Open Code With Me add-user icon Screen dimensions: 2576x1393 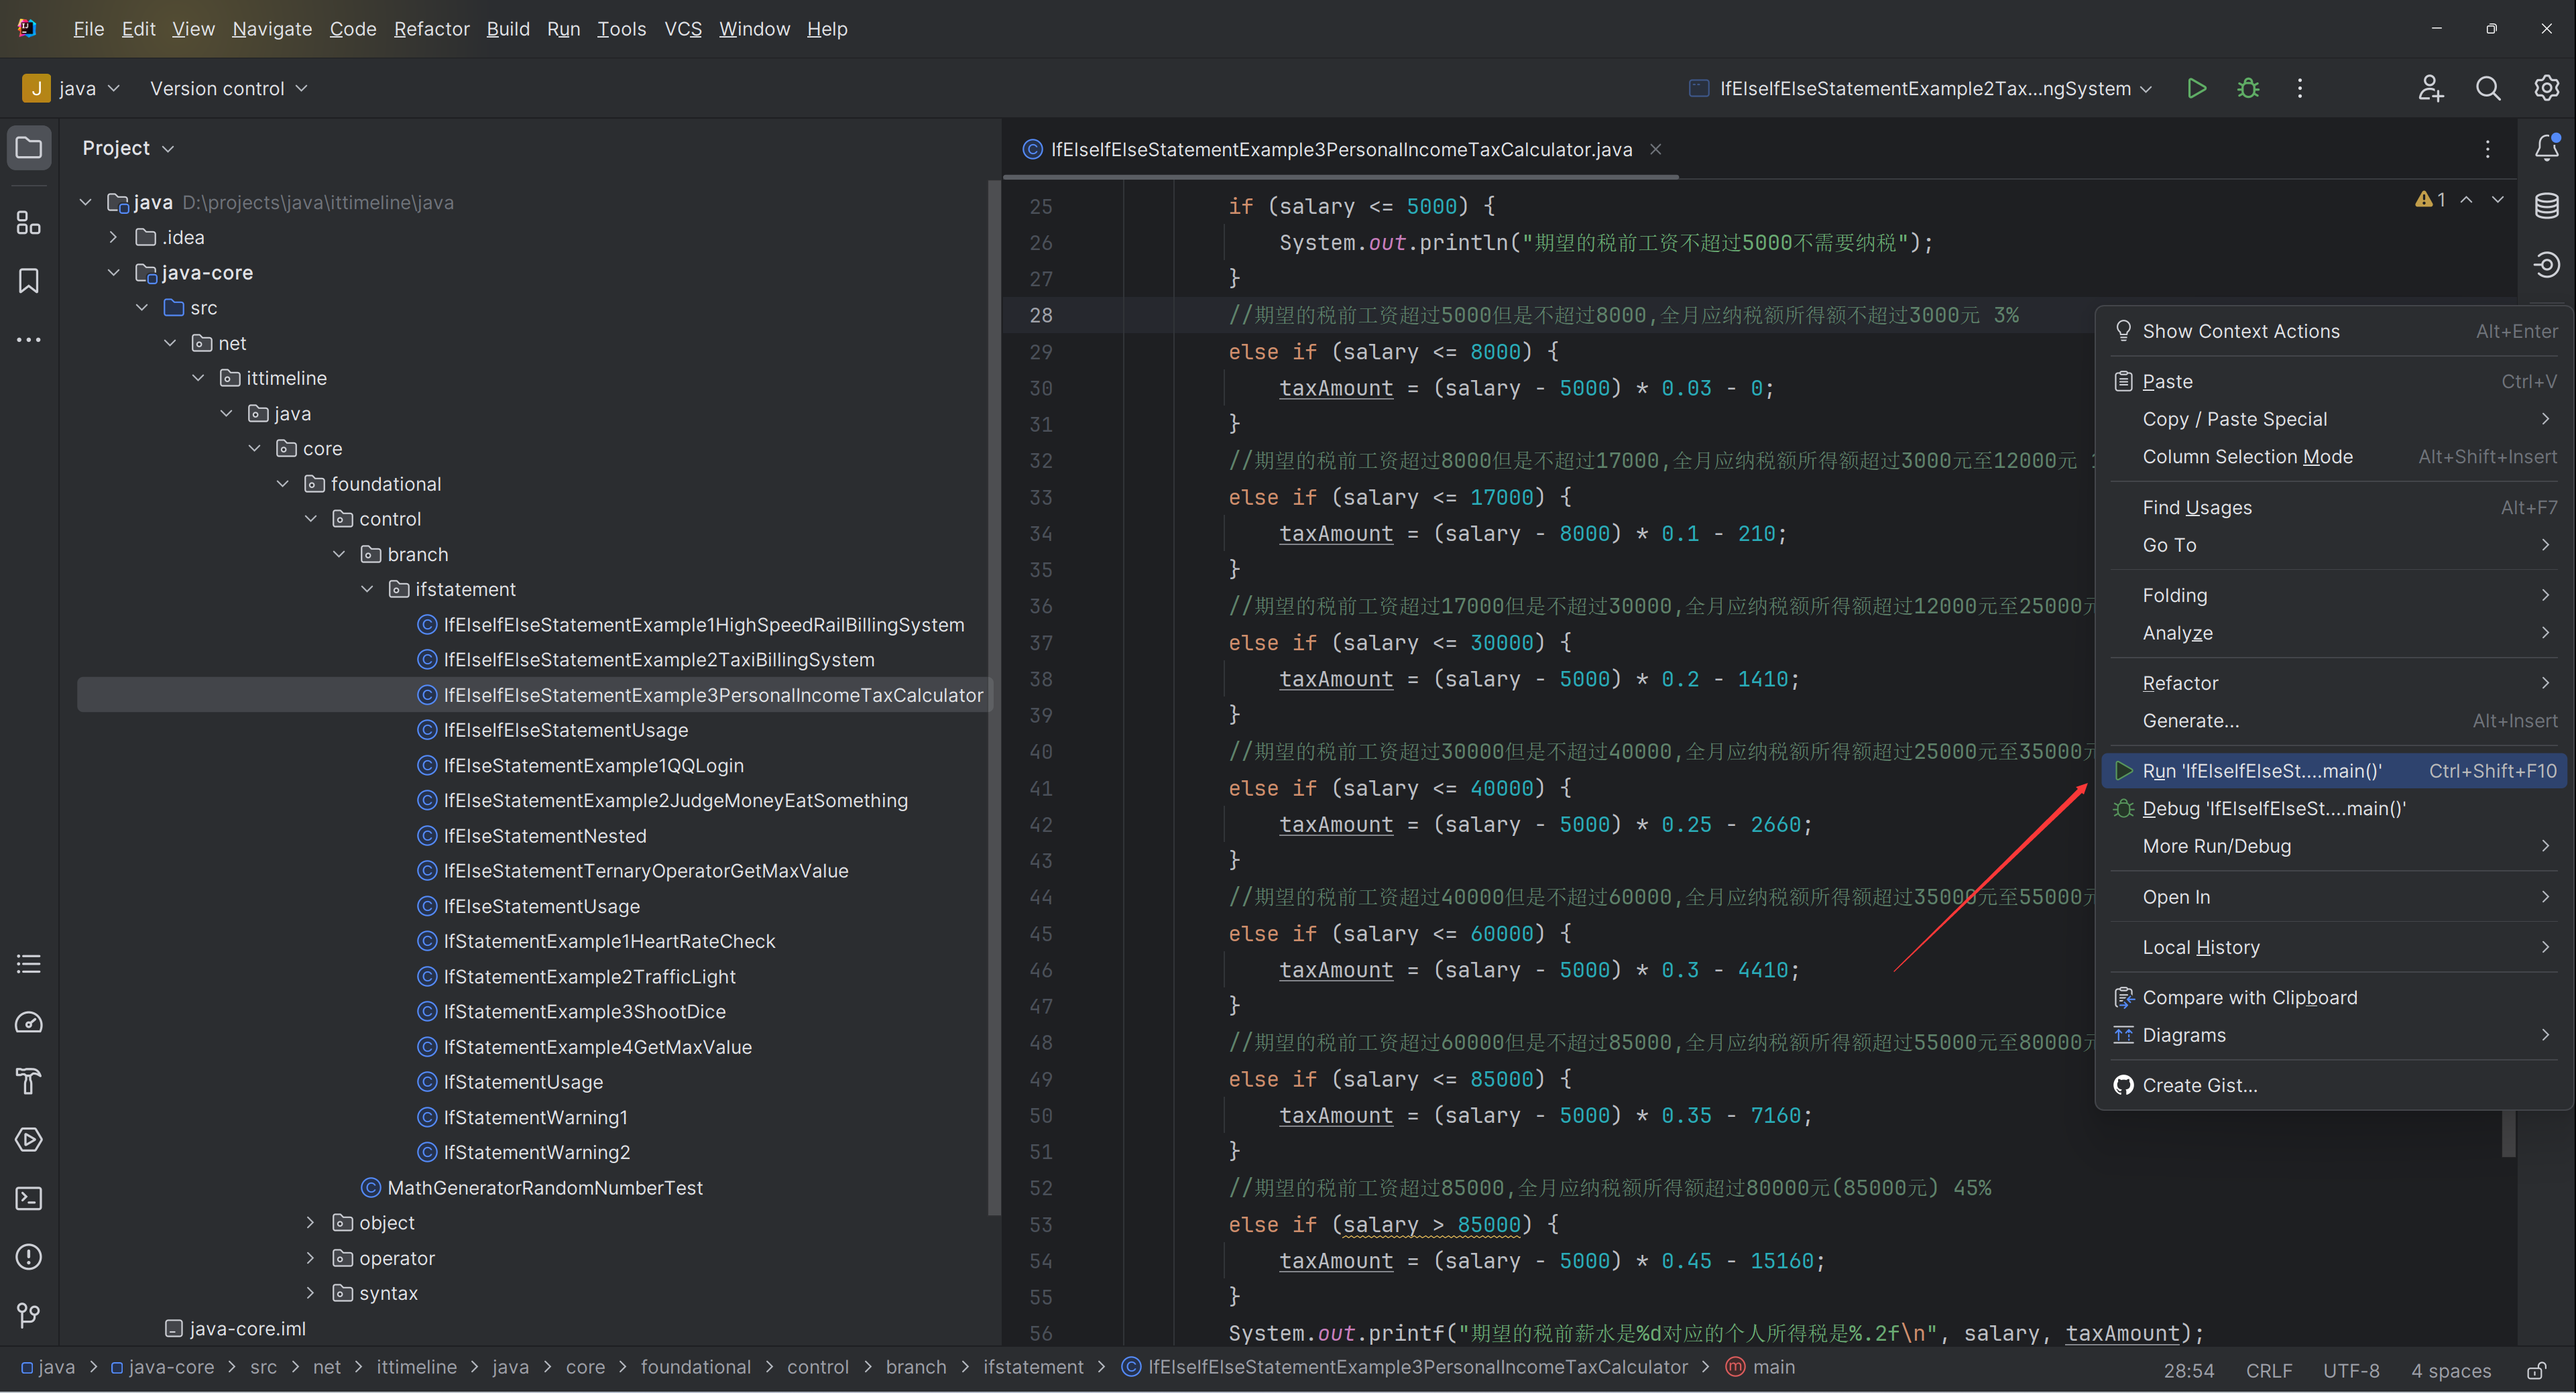coord(2430,88)
